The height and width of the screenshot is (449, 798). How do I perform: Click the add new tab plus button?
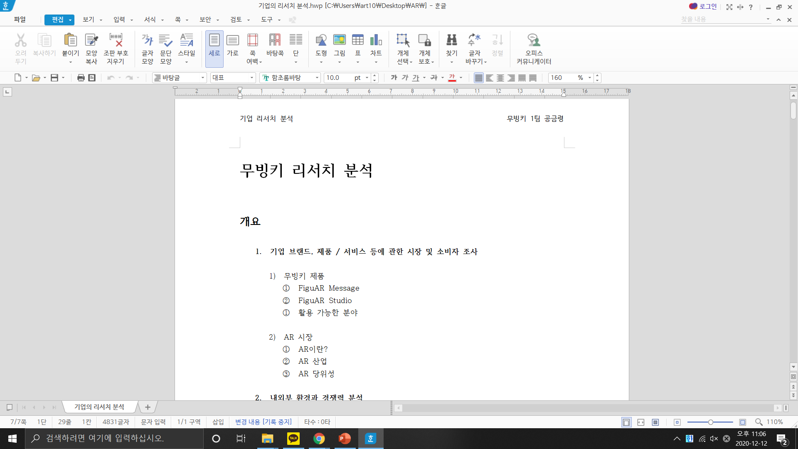click(148, 407)
